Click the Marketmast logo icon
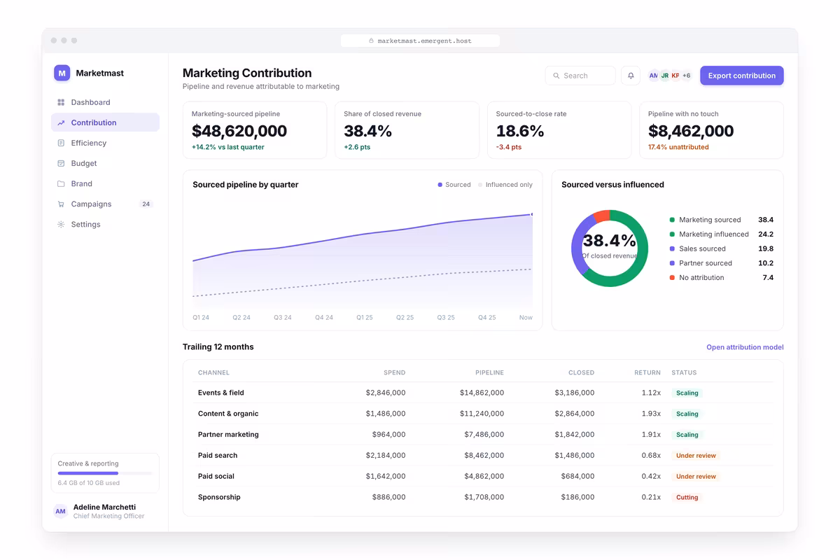The image size is (840, 560). (x=62, y=73)
